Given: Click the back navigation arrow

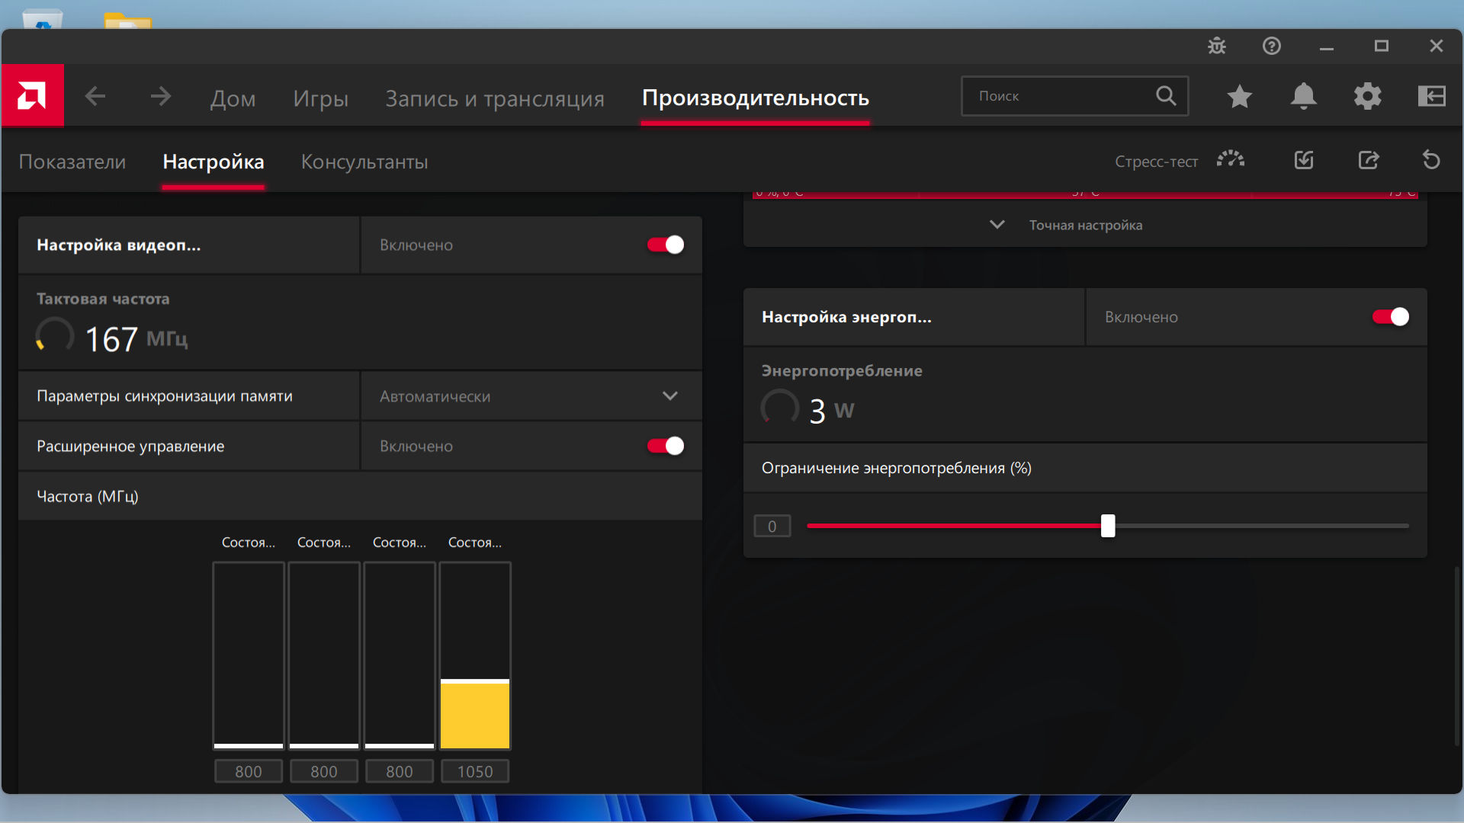Looking at the screenshot, I should 95,96.
